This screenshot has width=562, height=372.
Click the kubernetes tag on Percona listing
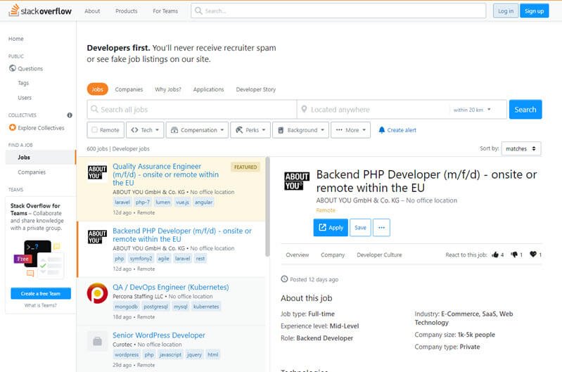(x=206, y=307)
